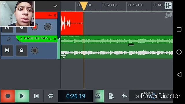Tap Android recent apps square button
This screenshot has height=104, width=185.
click(179, 29)
